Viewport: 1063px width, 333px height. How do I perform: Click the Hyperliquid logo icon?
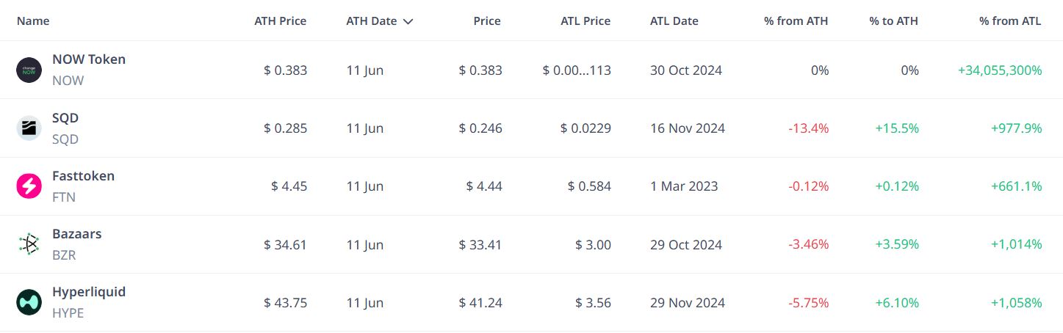(29, 302)
